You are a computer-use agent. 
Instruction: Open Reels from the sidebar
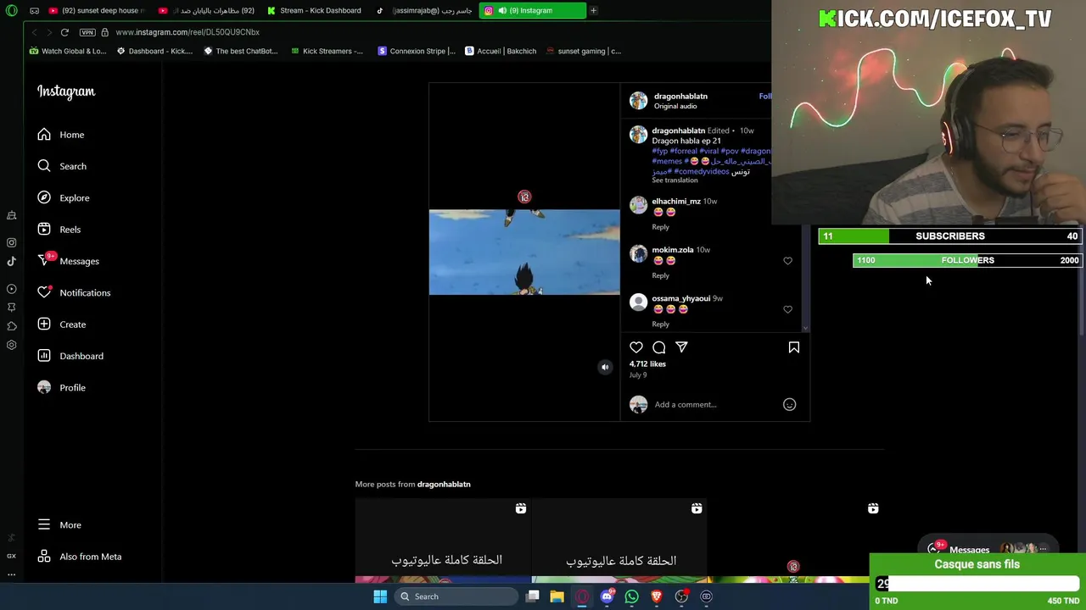click(x=61, y=230)
